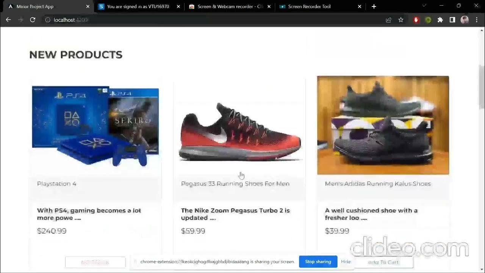Viewport: 485px width, 273px height.
Task: Click Men's Adidas Running Kalus Shoes title
Action: point(378,184)
